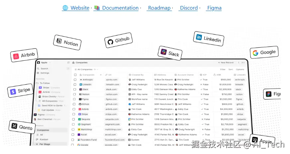Check the Anthropic row checkbox

pyautogui.click(x=75, y=80)
